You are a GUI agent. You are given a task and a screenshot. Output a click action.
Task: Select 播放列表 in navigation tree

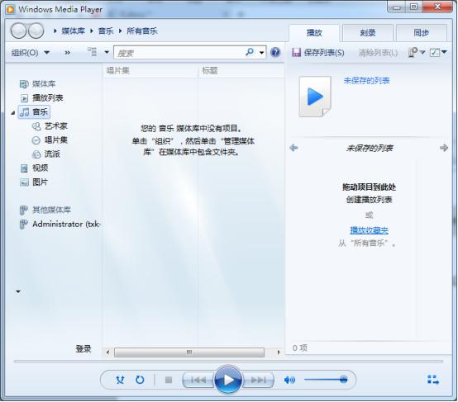pos(41,97)
